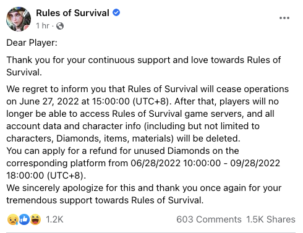The width and height of the screenshot is (303, 233).
Task: Open the Rules of Survival profile picture
Action: click(x=19, y=19)
